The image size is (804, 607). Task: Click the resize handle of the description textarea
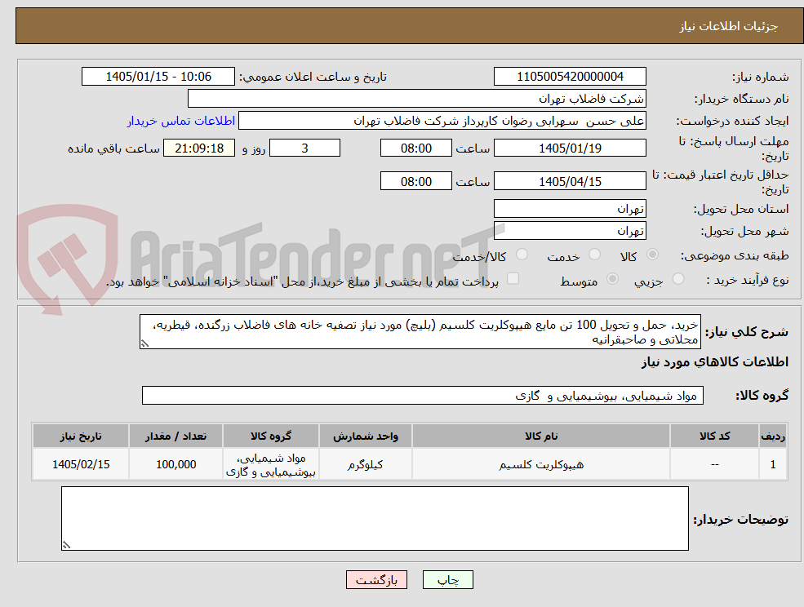coord(144,344)
